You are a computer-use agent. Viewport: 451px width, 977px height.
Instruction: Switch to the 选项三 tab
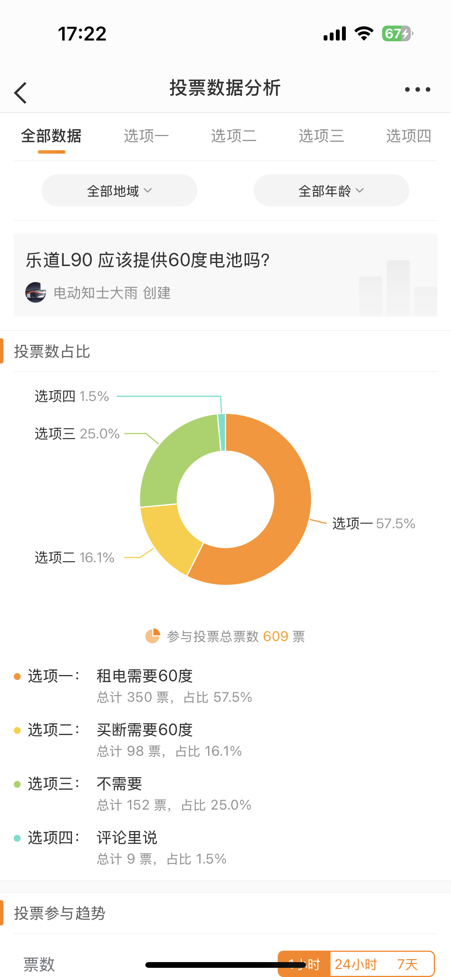321,136
